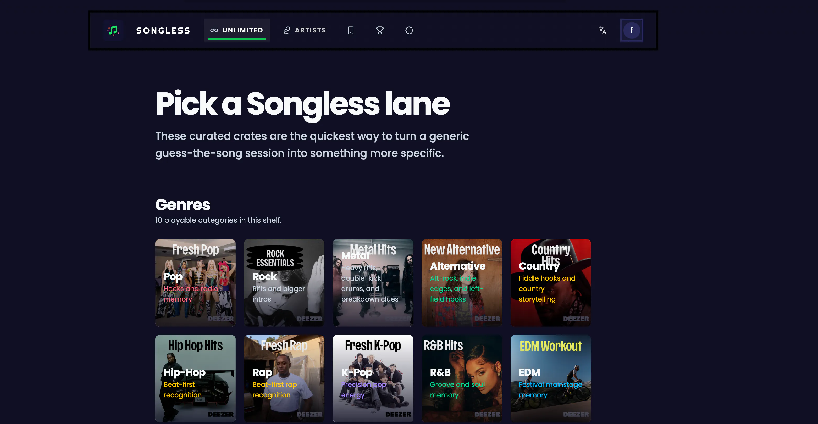818x424 pixels.
Task: Open the K-Pop genre card
Action: (373, 379)
